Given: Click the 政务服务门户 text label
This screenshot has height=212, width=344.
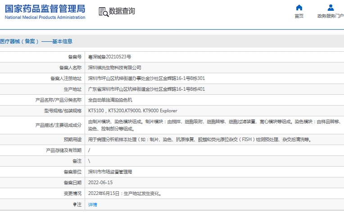Looking at the screenshot, I should click(330, 16).
